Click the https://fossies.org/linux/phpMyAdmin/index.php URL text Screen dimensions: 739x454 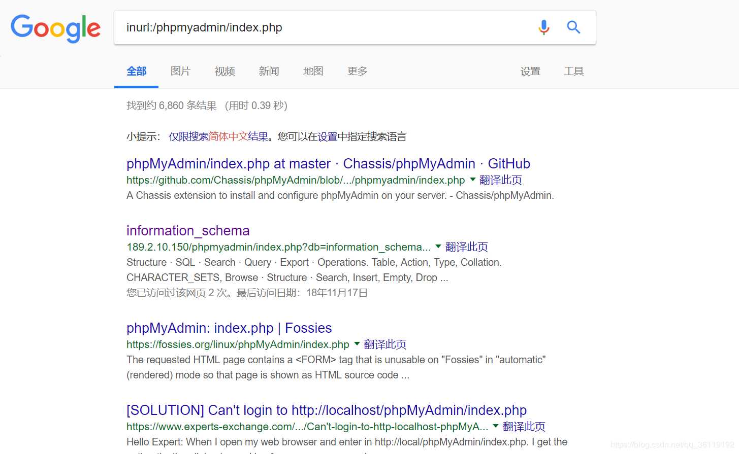238,344
